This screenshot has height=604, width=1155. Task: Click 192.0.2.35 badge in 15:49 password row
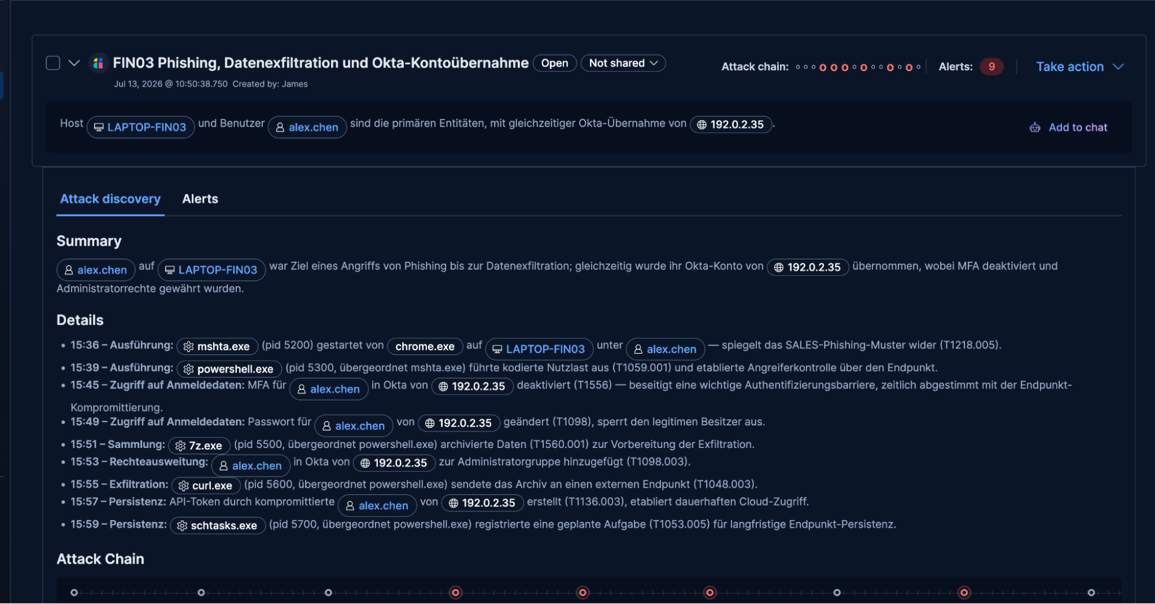click(459, 423)
